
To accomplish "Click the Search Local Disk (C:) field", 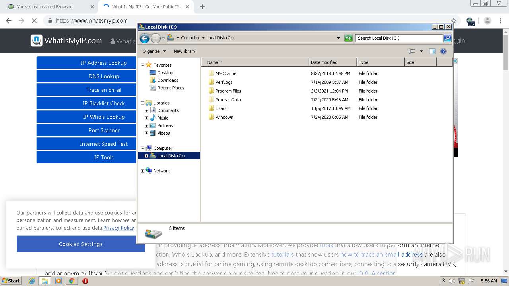I will pyautogui.click(x=399, y=38).
